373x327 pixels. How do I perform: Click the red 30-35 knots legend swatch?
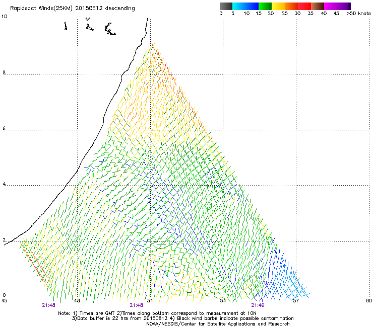[304, 6]
